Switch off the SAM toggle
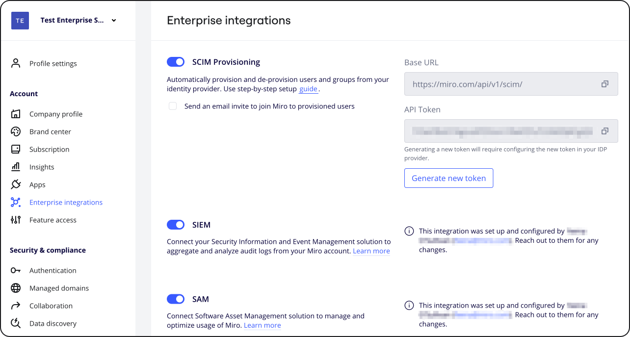The width and height of the screenshot is (630, 337). coord(176,299)
